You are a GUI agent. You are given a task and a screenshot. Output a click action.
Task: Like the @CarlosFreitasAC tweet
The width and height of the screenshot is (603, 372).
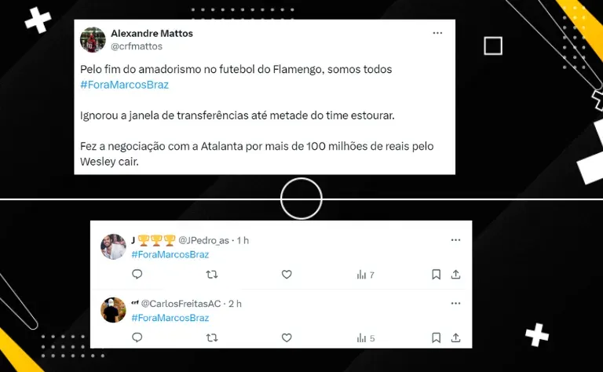click(x=287, y=337)
